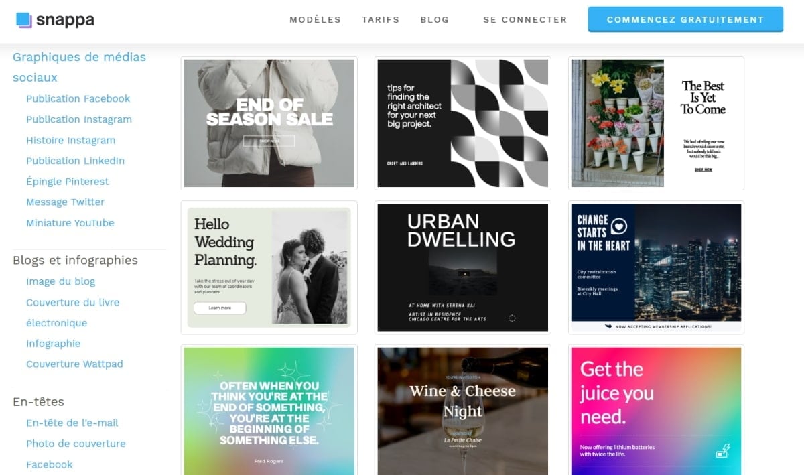Open Hello Wedding Planning template

(269, 267)
